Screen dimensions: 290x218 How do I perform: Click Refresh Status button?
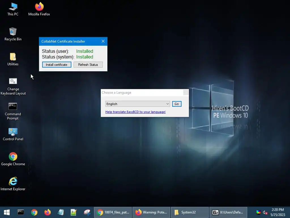88,65
